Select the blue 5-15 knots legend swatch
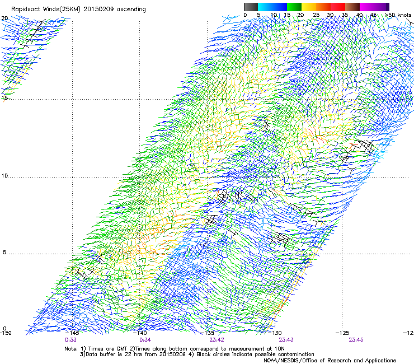 point(272,7)
